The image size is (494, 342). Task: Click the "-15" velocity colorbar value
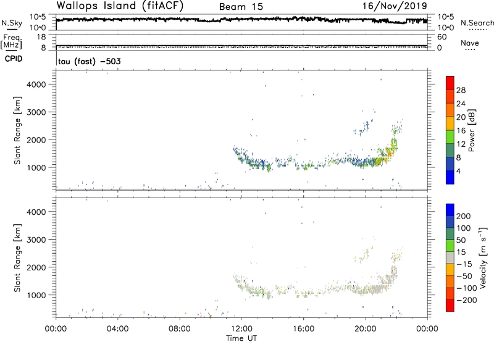(x=464, y=264)
